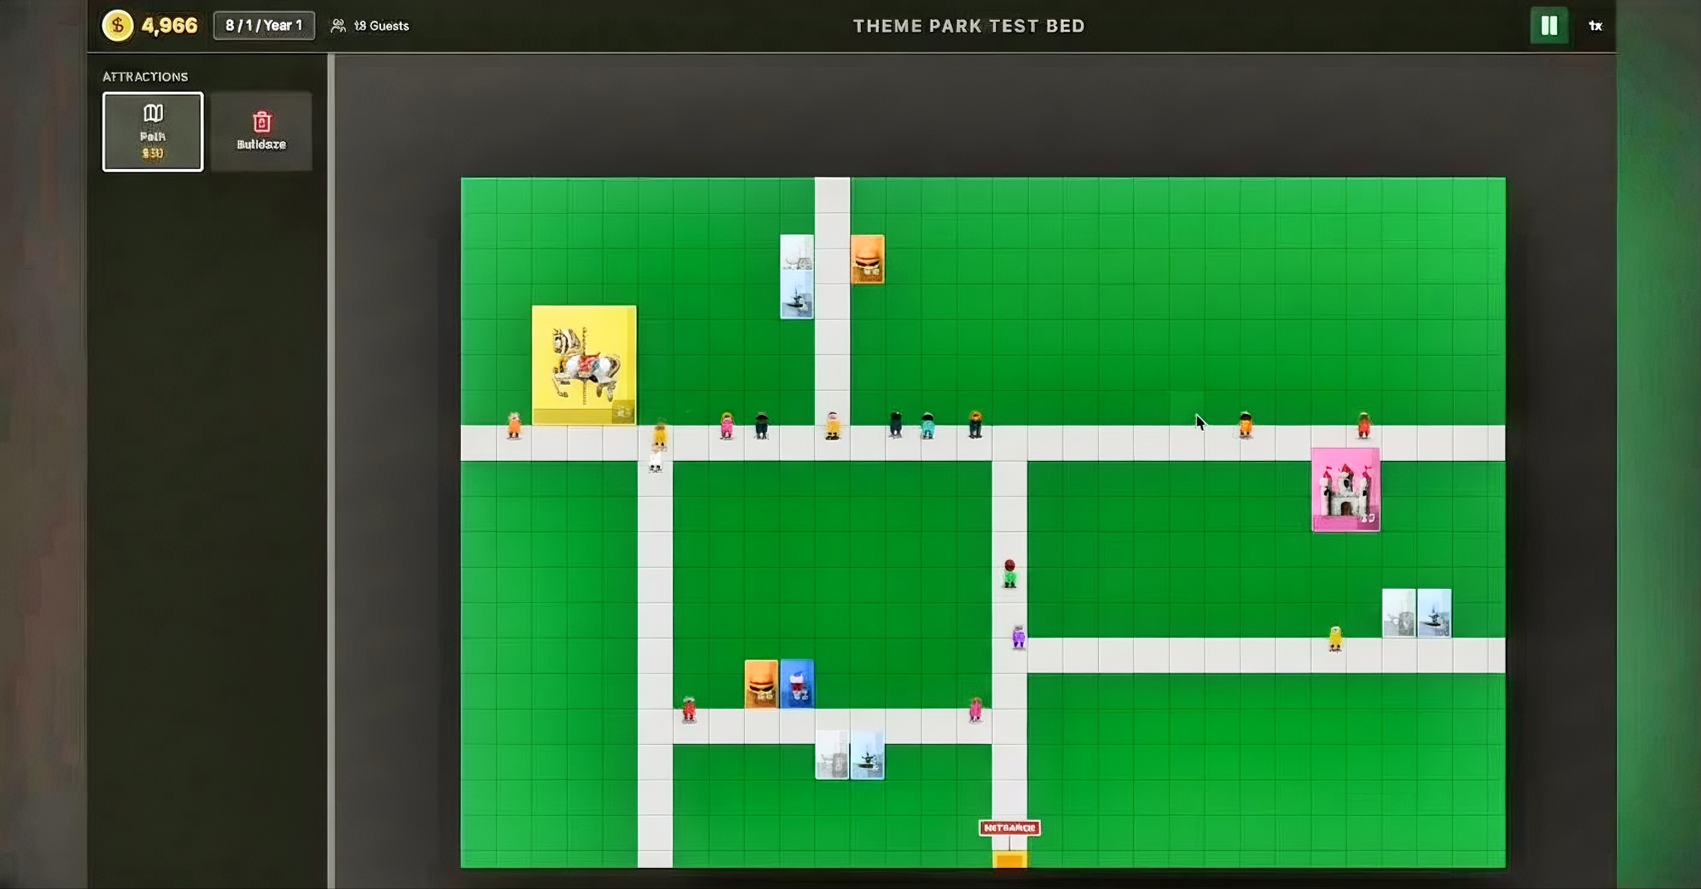Select the green guest with red head on vertical path
1701x889 pixels.
coord(1009,574)
